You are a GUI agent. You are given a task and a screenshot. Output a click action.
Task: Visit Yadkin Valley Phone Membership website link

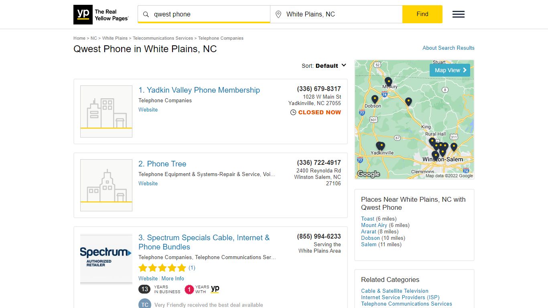(x=148, y=109)
